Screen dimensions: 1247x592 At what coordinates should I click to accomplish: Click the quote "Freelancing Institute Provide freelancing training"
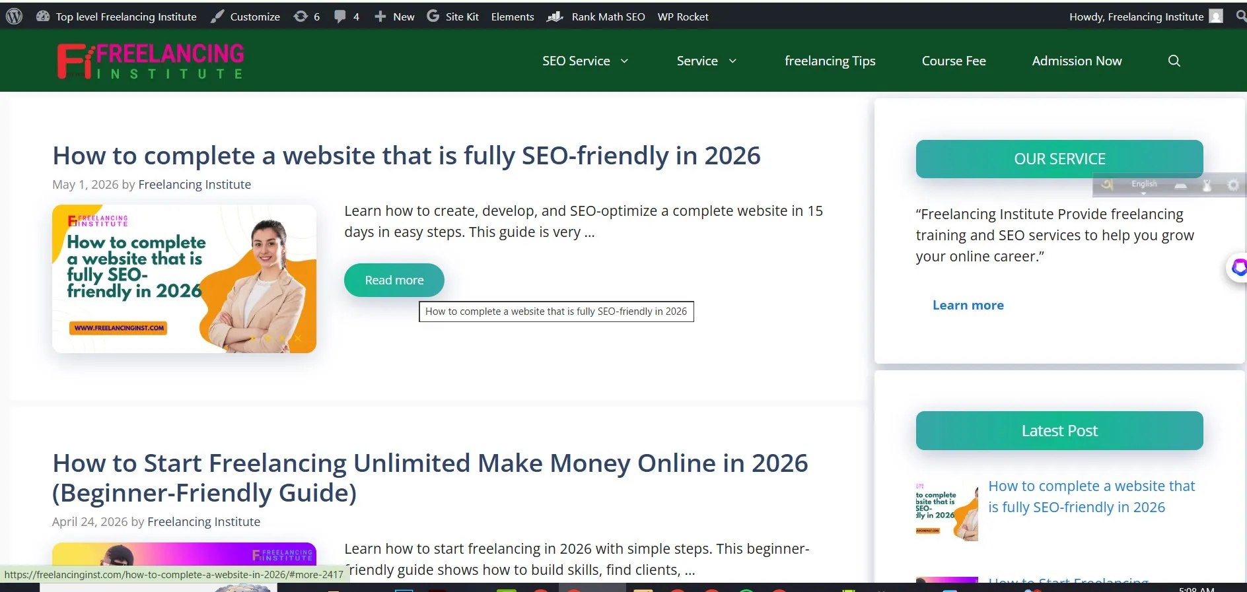pyautogui.click(x=1055, y=235)
